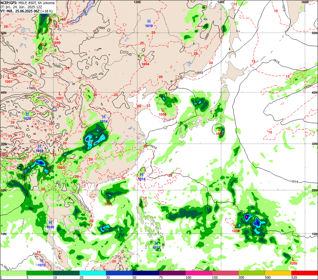The image size is (318, 280).
Task: Click the H 1010 high north of 50N
Action: coord(149,23)
